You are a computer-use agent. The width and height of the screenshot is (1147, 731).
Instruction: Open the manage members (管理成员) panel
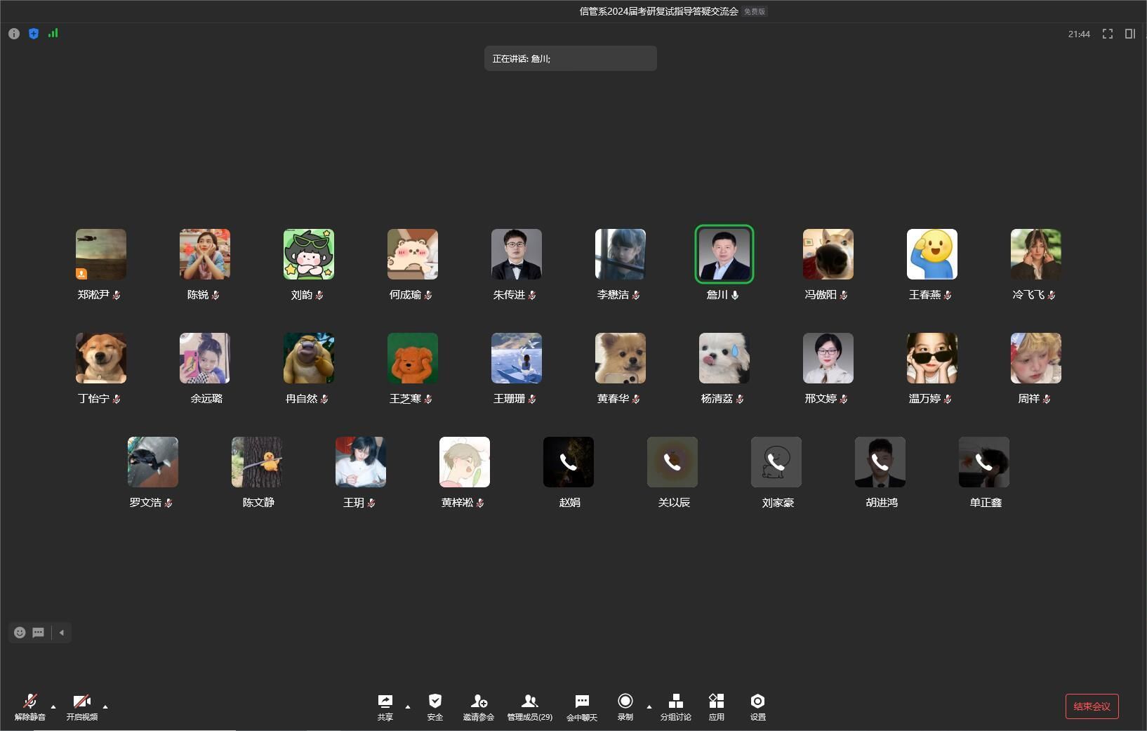tap(529, 706)
